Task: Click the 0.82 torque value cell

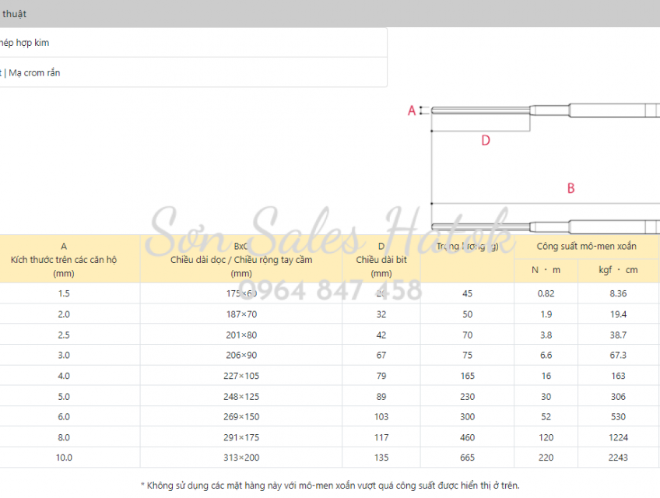Action: pyautogui.click(x=546, y=293)
